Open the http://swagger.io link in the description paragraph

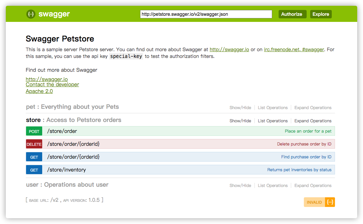(x=229, y=50)
